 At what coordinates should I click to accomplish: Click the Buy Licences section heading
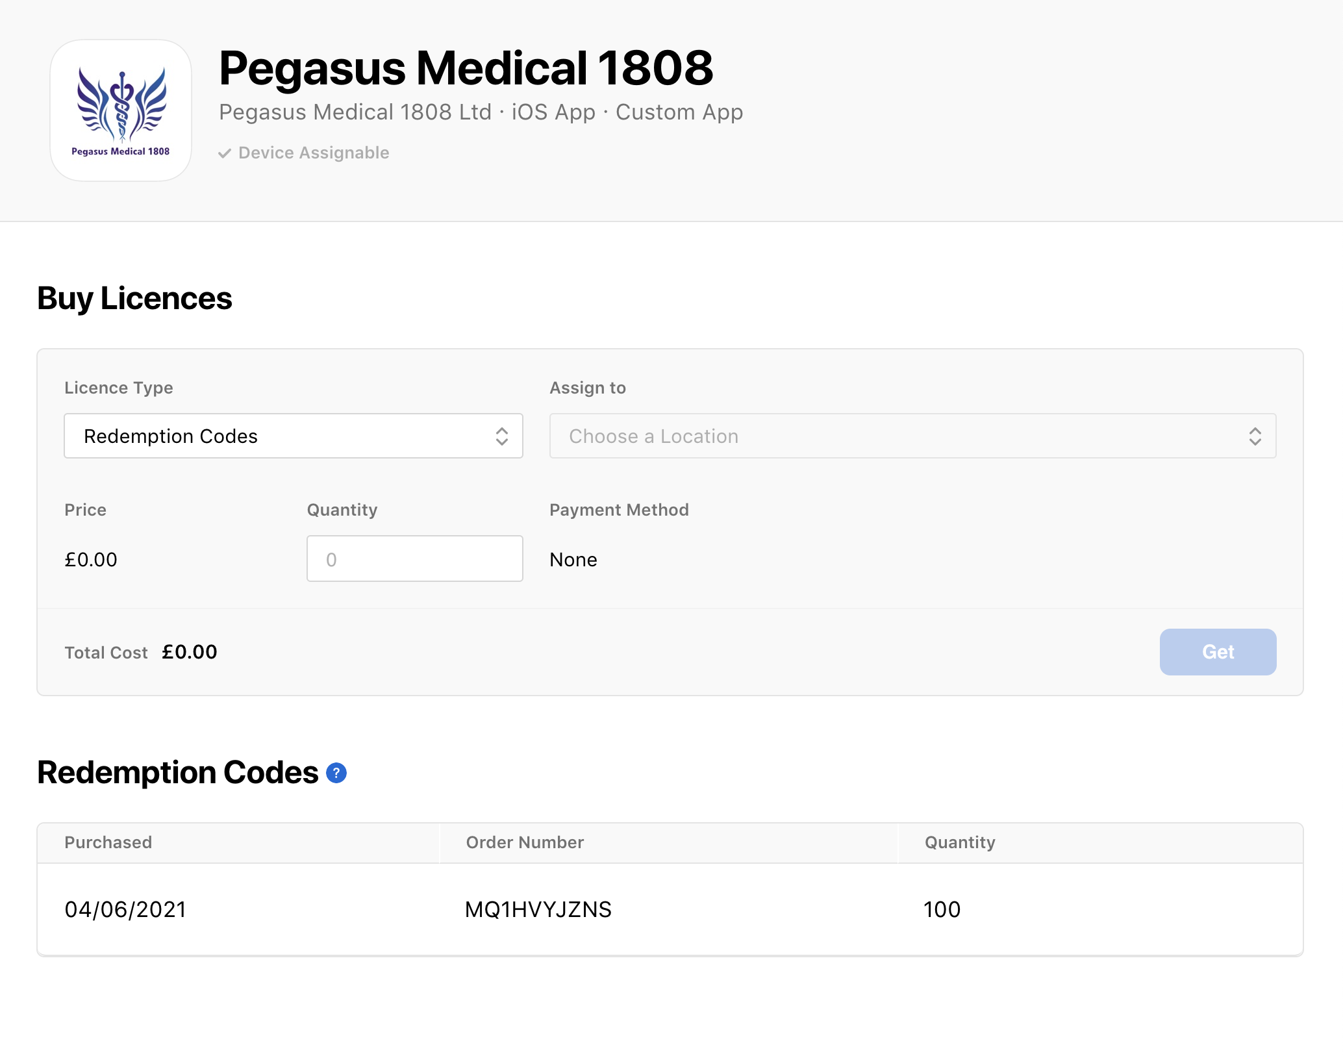pos(134,299)
